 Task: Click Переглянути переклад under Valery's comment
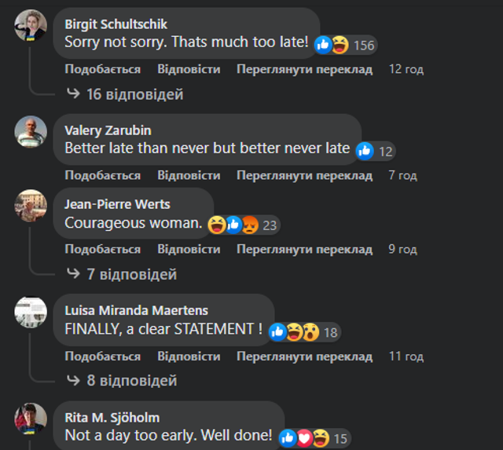click(x=304, y=175)
